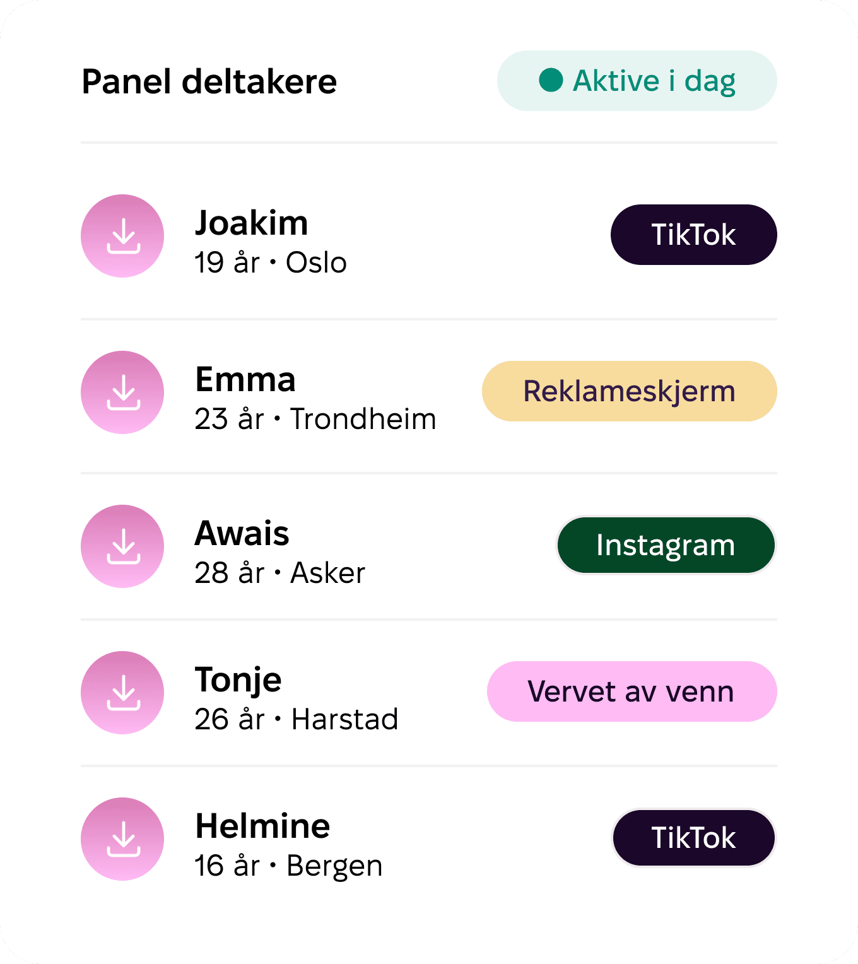This screenshot has height=964, width=858.
Task: Click the Vervet av venn tag
Action: (632, 691)
